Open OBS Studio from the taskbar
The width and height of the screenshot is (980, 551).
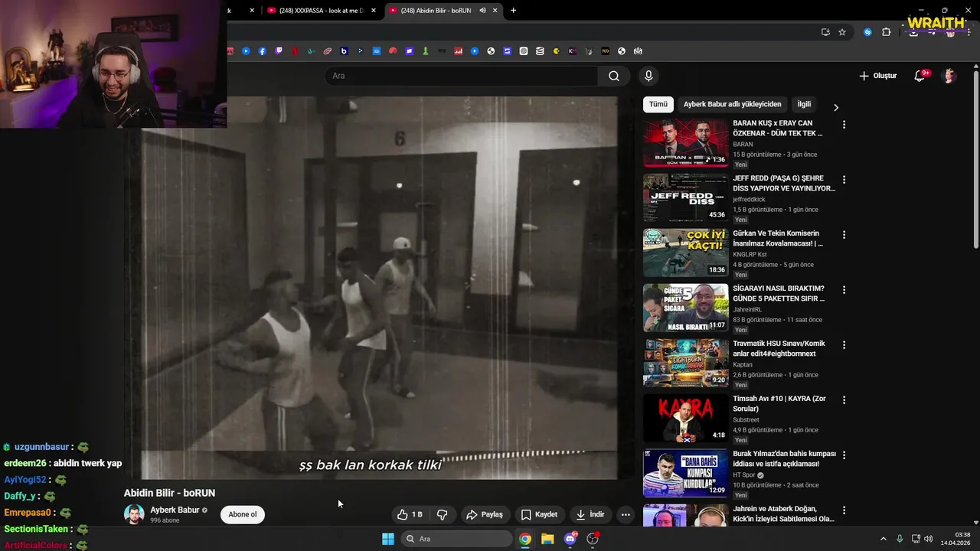coord(593,539)
